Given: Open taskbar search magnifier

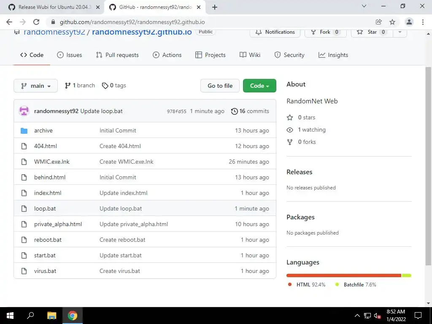Looking at the screenshot, I should click(x=30, y=316).
